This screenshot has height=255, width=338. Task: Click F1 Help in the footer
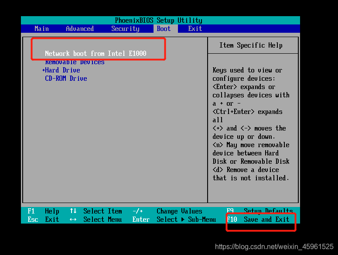click(x=43, y=211)
